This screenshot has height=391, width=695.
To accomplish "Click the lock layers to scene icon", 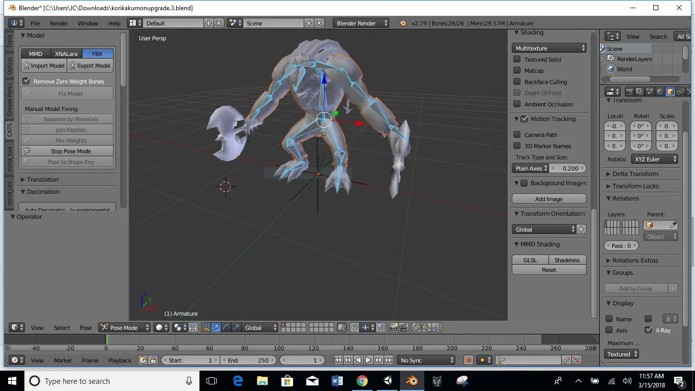I will tap(342, 328).
